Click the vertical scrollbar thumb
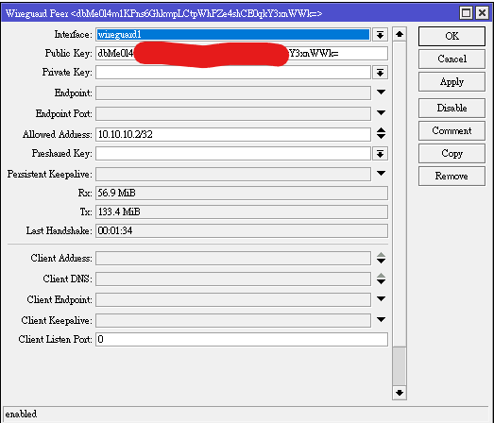The height and width of the screenshot is (423, 494). click(400, 366)
